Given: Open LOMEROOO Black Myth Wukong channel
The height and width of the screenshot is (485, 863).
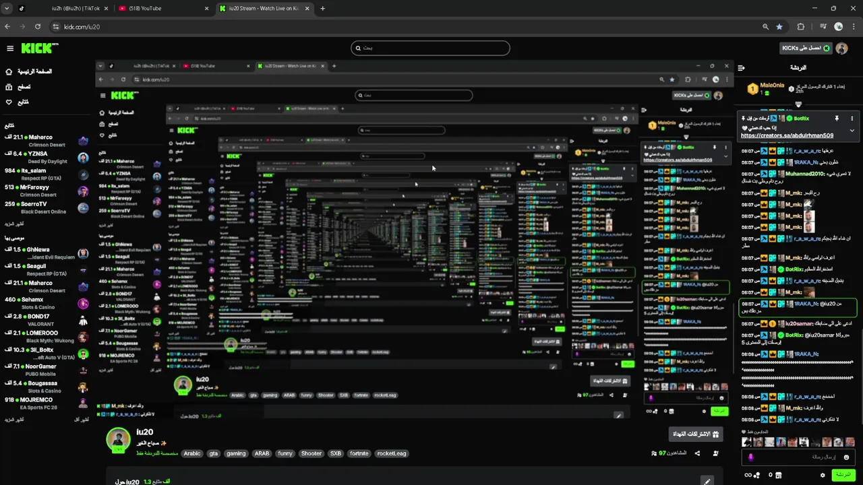Looking at the screenshot, I should pos(46,337).
